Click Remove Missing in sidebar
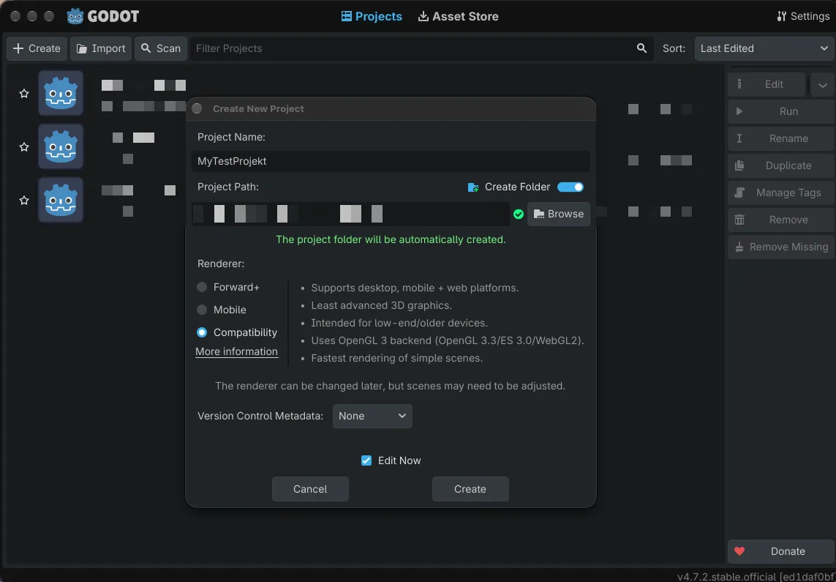This screenshot has height=582, width=836. 781,247
